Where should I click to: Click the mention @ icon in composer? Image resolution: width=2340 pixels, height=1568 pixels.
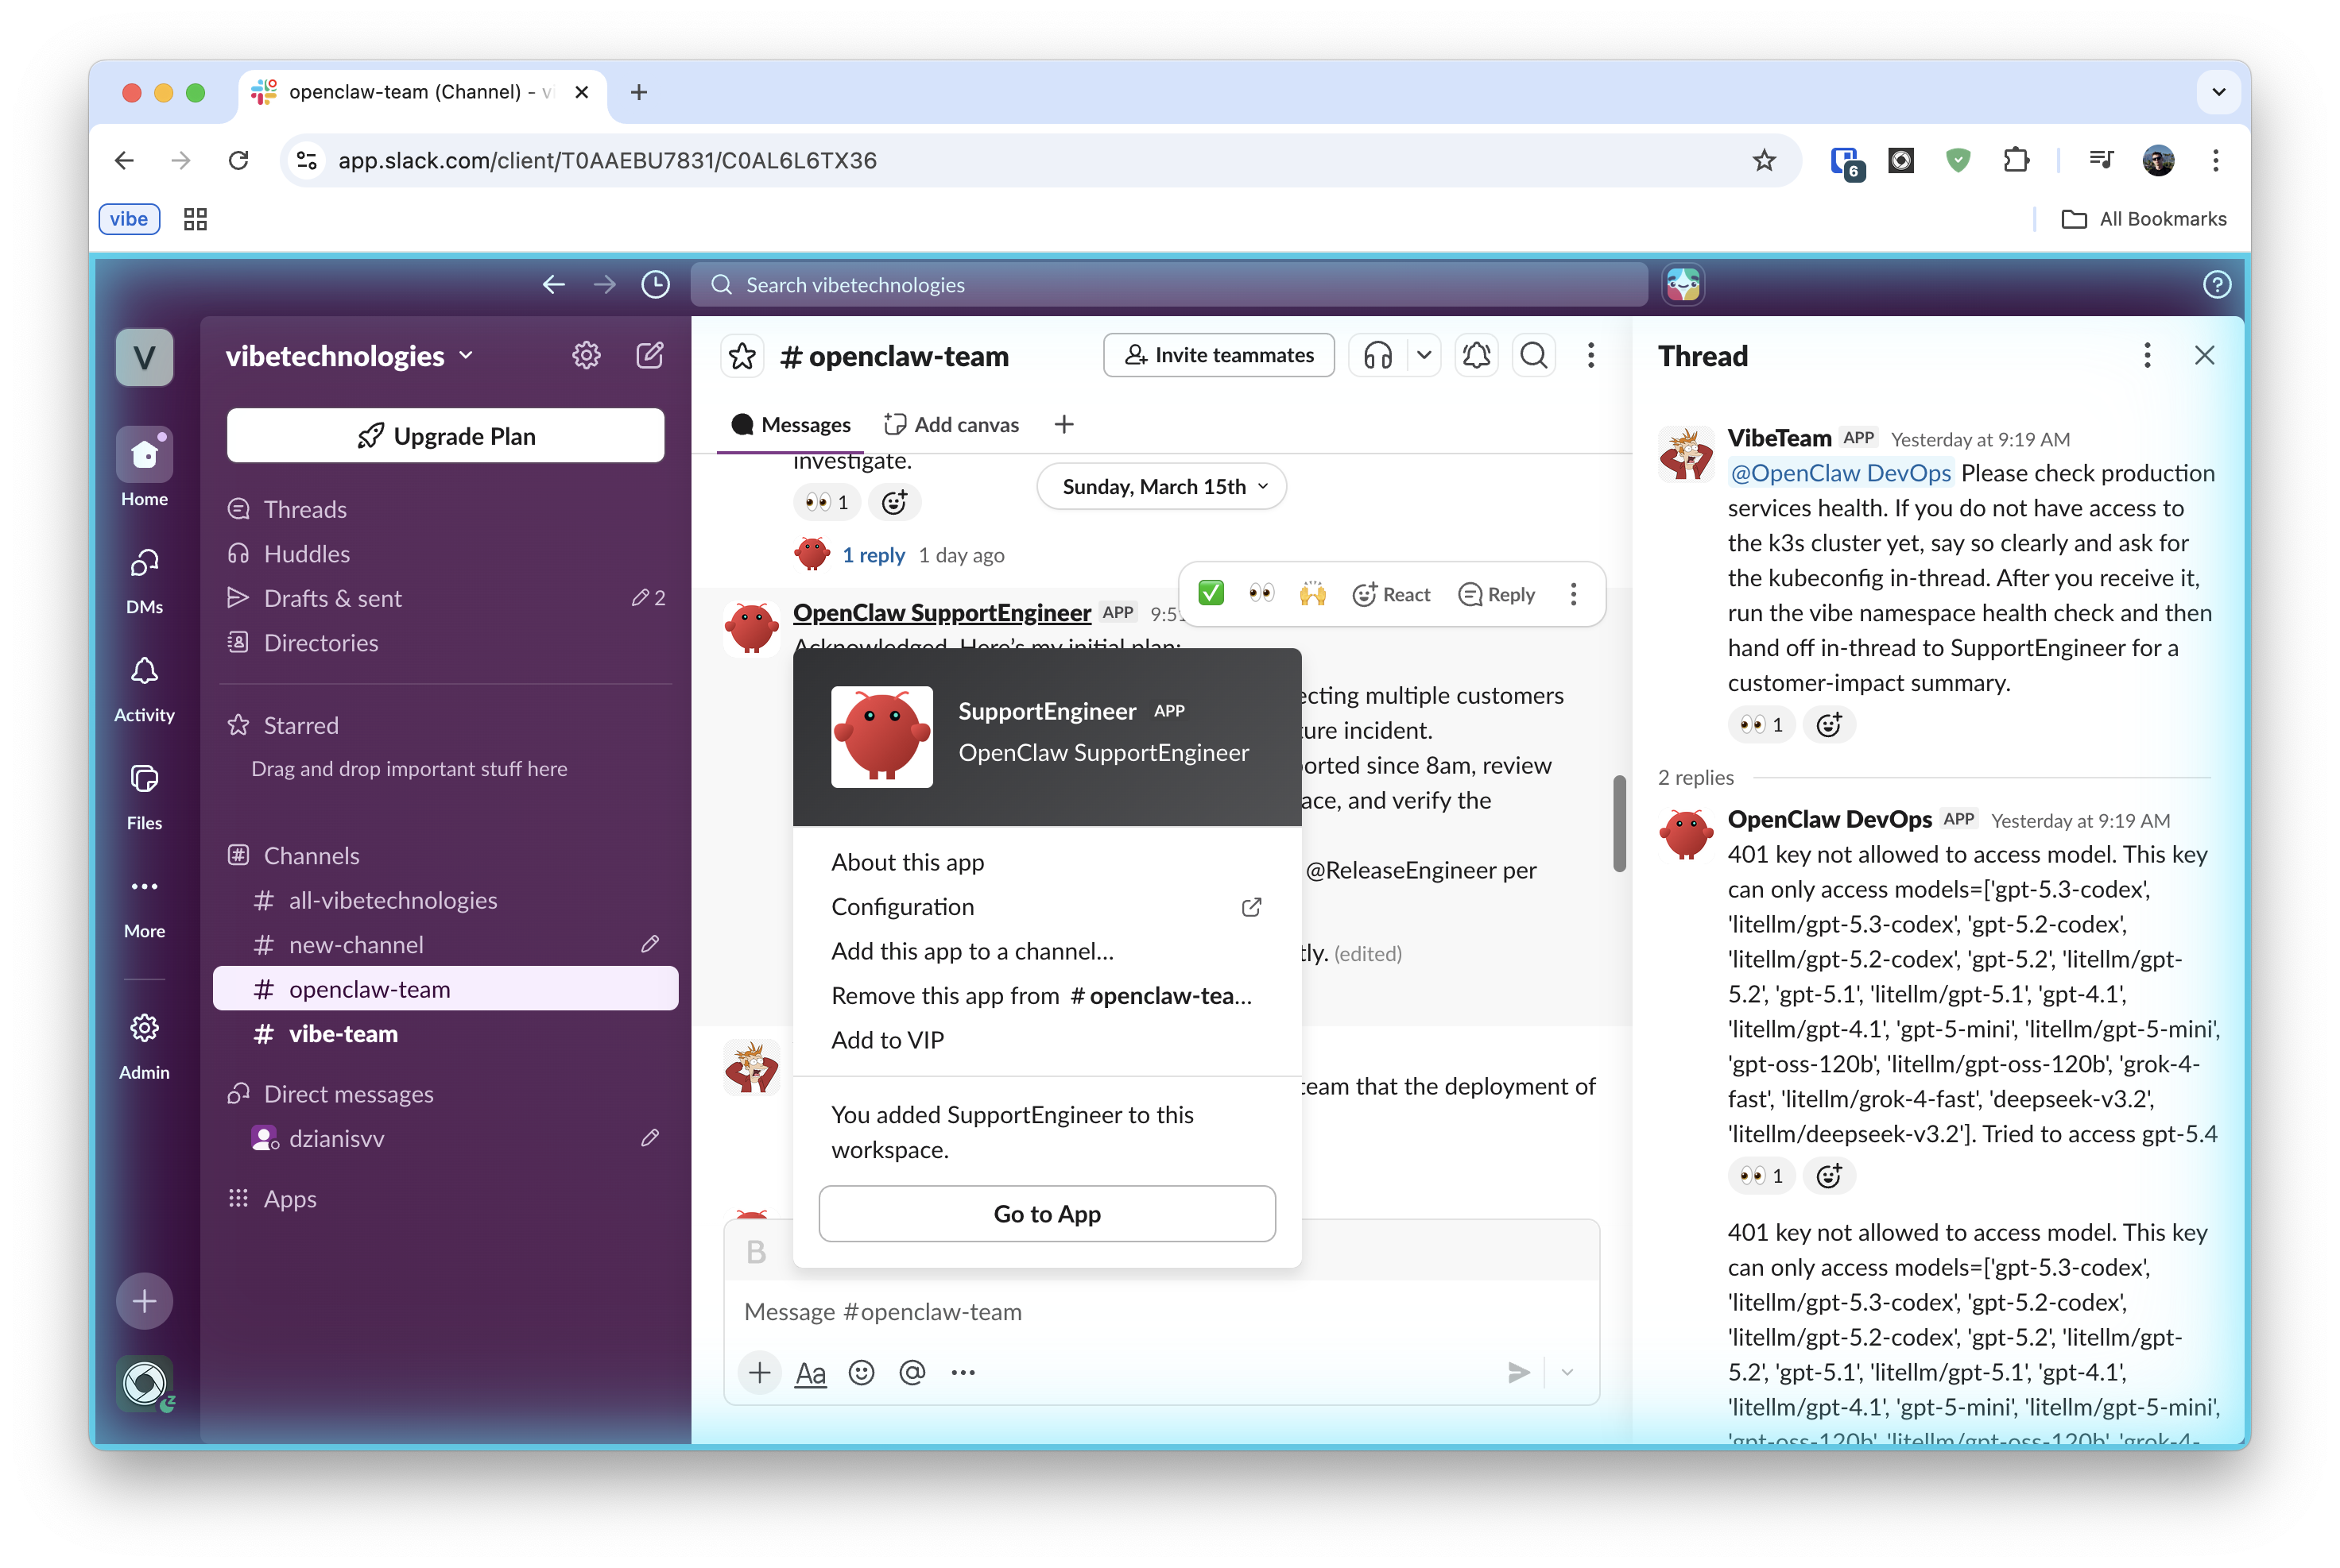click(912, 1372)
